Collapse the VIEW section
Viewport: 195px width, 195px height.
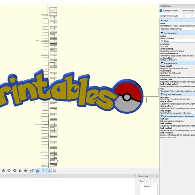pyautogui.click(x=162, y=20)
